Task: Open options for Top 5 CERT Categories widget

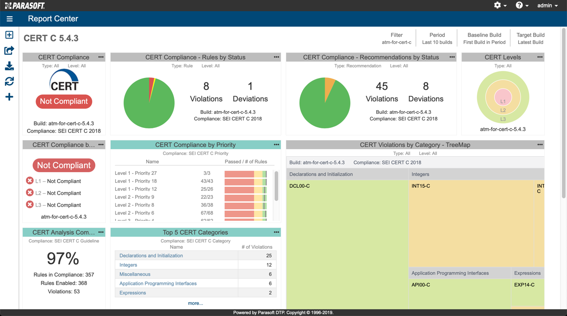Action: (x=276, y=232)
